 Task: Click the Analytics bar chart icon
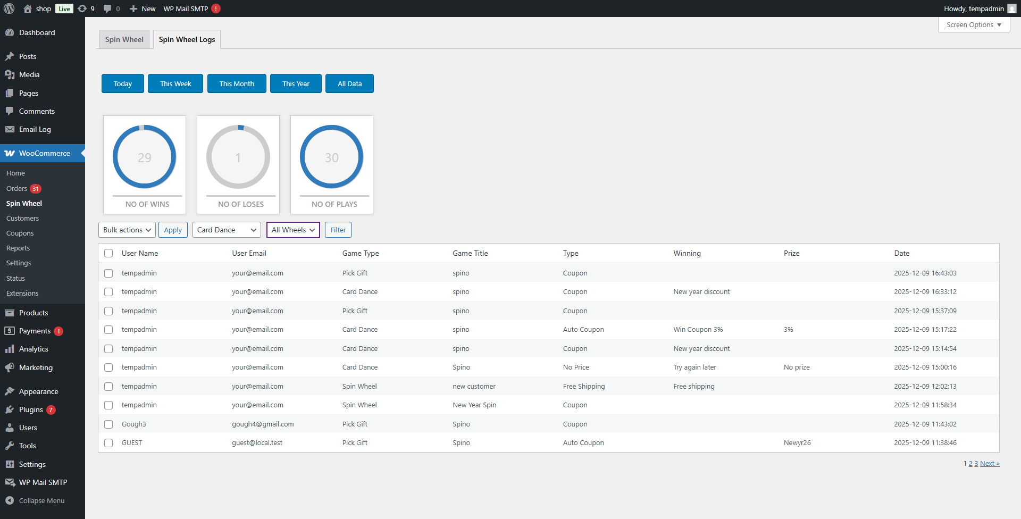click(x=10, y=349)
